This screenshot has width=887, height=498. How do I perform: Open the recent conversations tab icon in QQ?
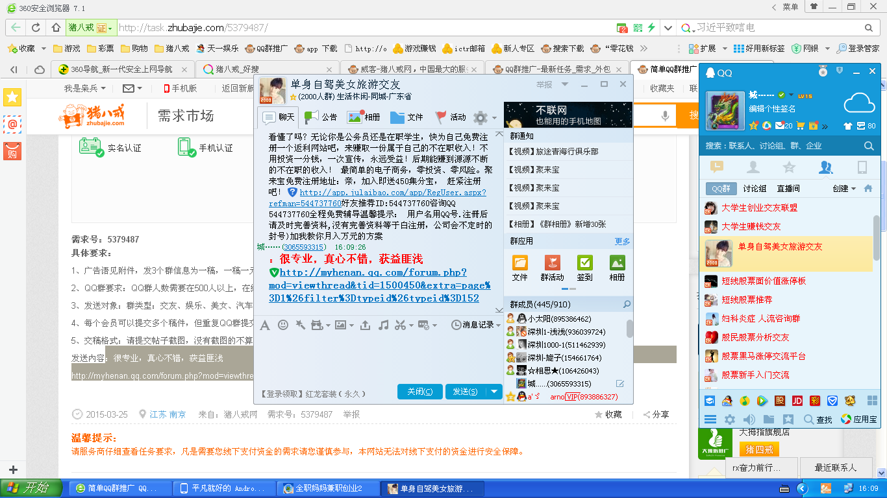point(717,167)
